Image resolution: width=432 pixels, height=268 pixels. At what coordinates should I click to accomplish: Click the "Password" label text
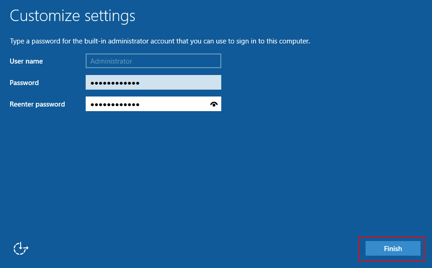(x=24, y=83)
